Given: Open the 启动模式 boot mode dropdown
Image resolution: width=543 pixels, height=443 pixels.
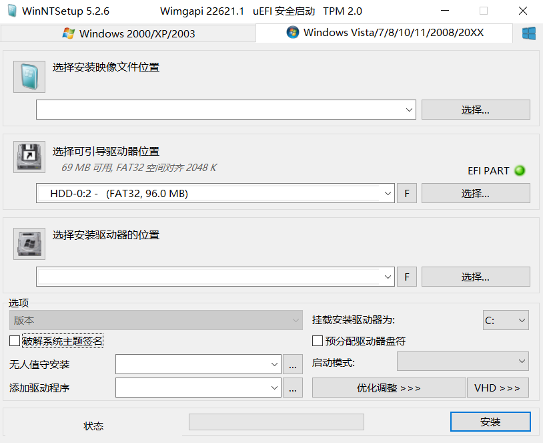Looking at the screenshot, I should (x=463, y=361).
